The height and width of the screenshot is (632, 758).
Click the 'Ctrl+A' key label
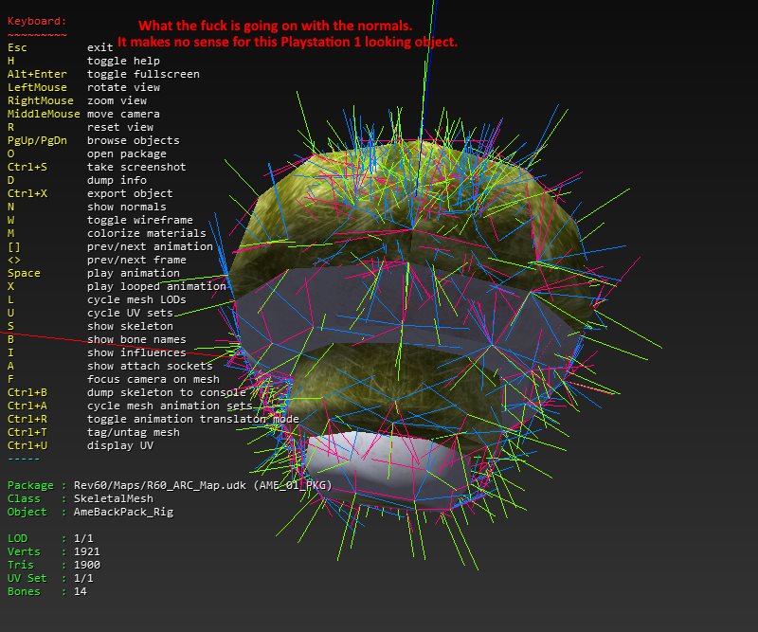point(27,406)
